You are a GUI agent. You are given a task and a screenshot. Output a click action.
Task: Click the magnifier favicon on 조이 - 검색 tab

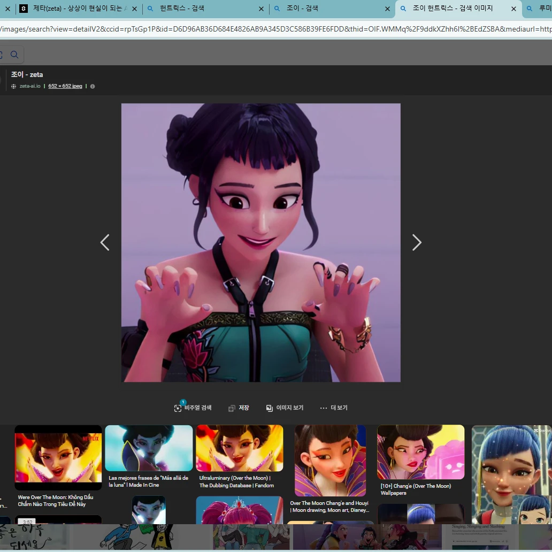tap(277, 9)
